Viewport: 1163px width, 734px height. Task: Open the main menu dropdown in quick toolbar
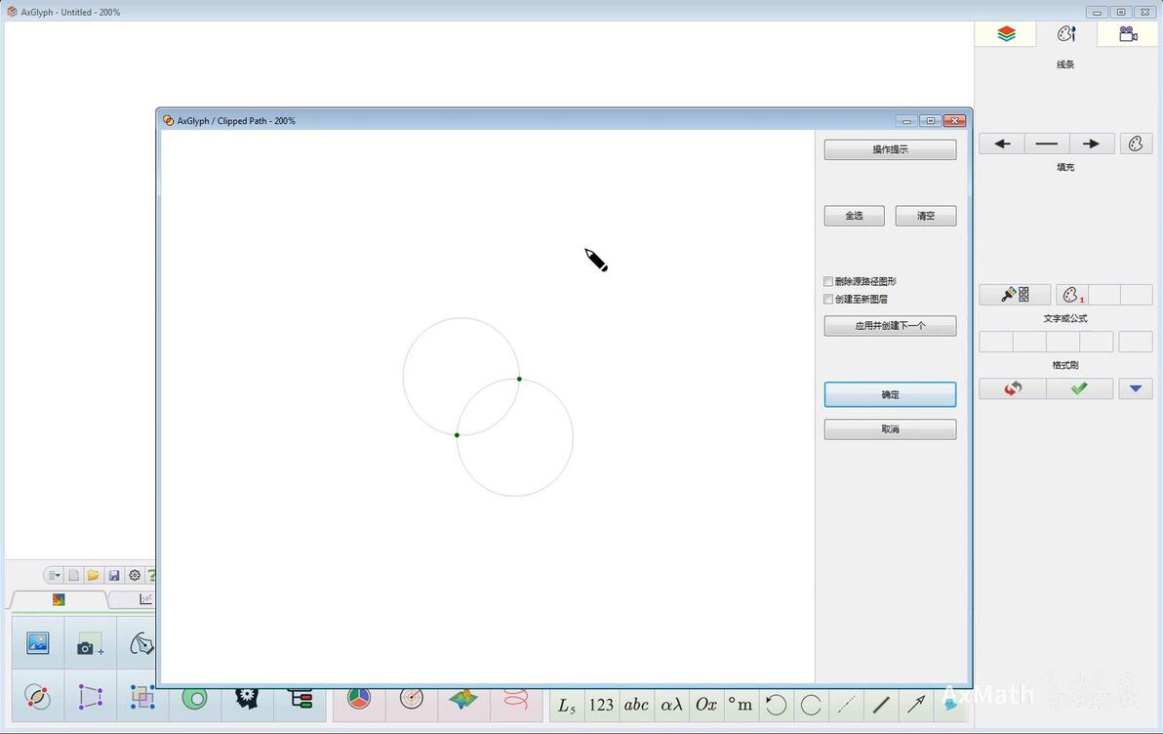click(x=54, y=575)
